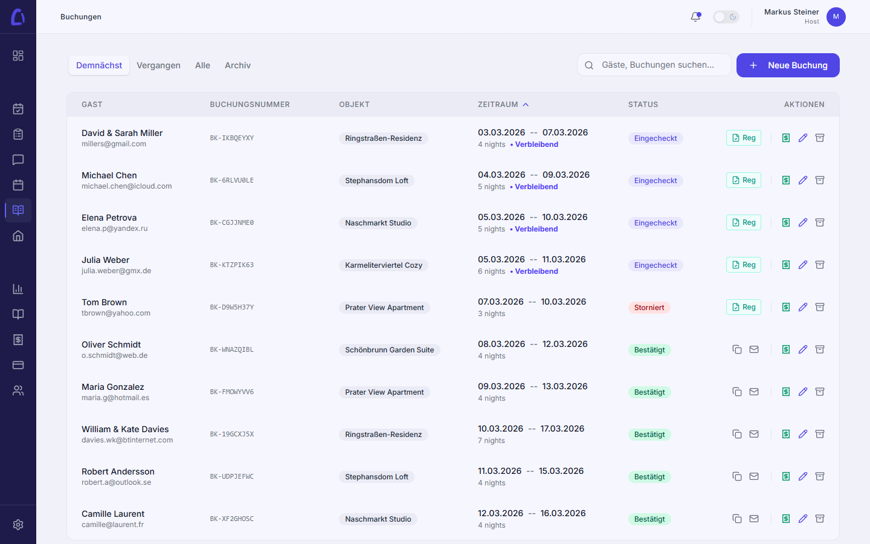Open the users icon in sidebar
870x544 pixels.
click(18, 390)
